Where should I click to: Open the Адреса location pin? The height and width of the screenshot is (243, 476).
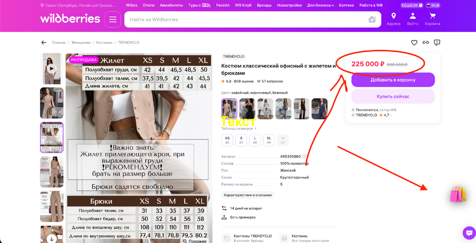(393, 19)
